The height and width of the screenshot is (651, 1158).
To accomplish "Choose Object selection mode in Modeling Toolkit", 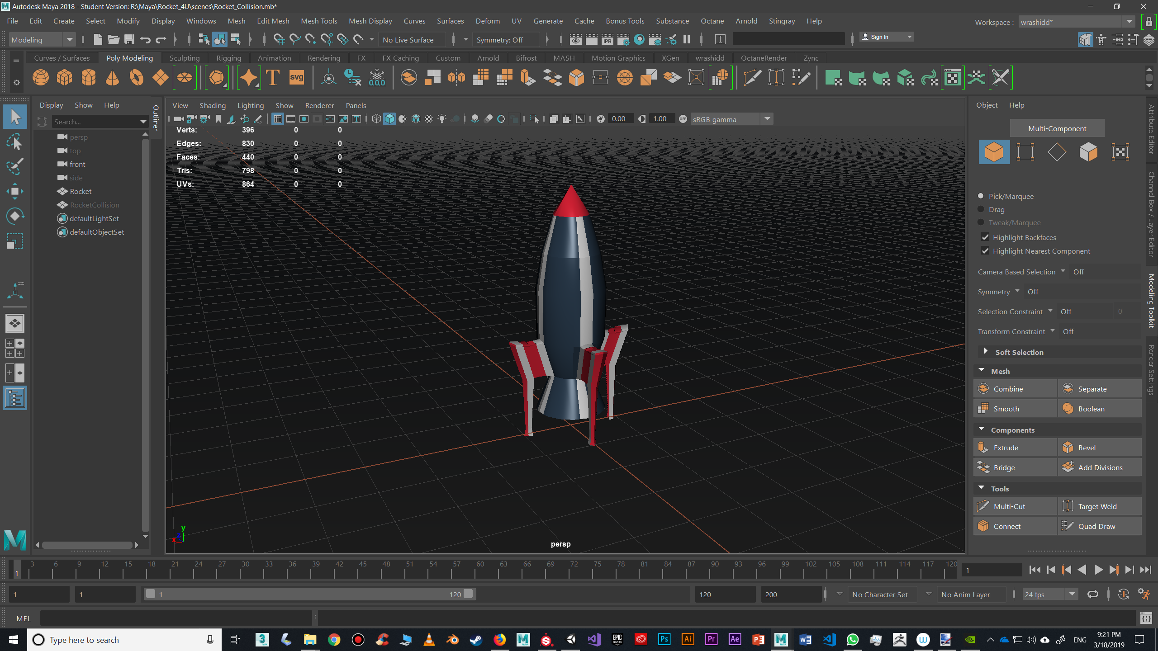I will click(x=994, y=152).
